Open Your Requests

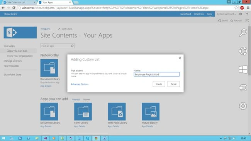11,66
